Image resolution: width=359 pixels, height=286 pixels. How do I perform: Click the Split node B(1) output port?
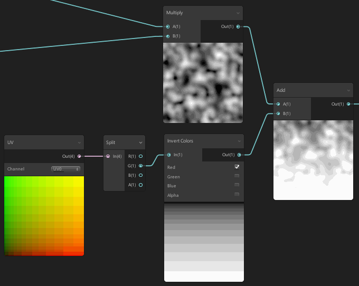tap(141, 175)
